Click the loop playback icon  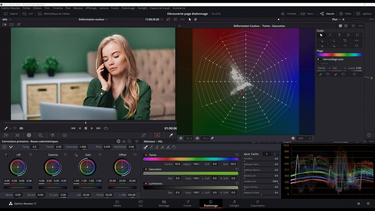pyautogui.click(x=106, y=128)
